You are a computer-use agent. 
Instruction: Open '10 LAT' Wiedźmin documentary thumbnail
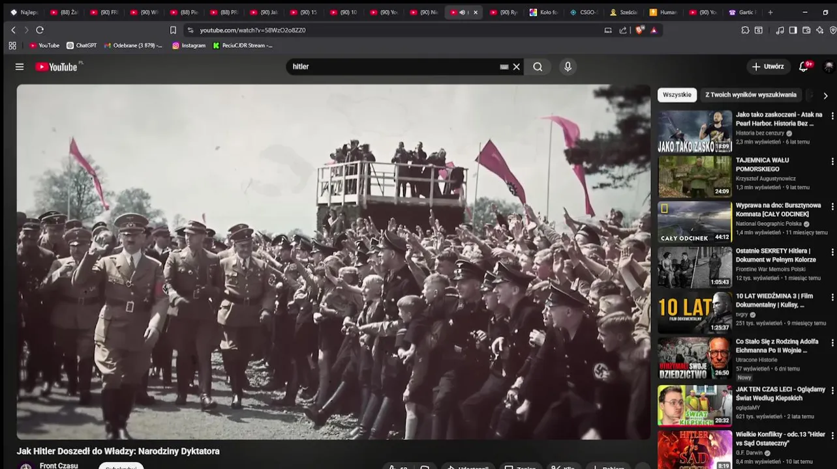pyautogui.click(x=695, y=313)
